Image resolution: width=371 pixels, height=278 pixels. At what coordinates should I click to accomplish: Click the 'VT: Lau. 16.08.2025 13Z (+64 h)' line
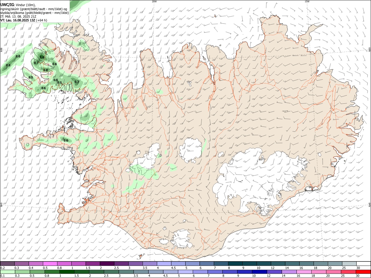click(x=24, y=20)
